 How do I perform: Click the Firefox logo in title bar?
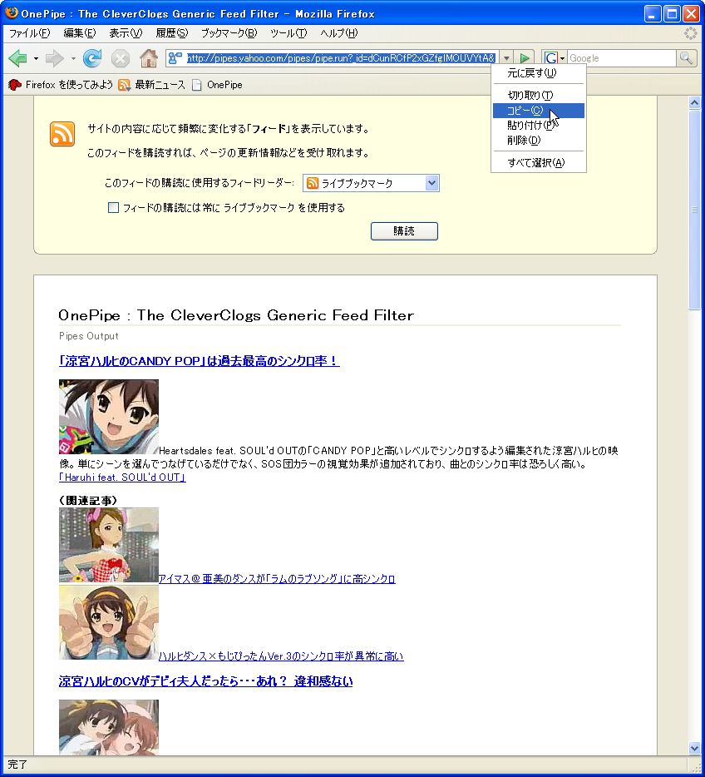click(12, 12)
